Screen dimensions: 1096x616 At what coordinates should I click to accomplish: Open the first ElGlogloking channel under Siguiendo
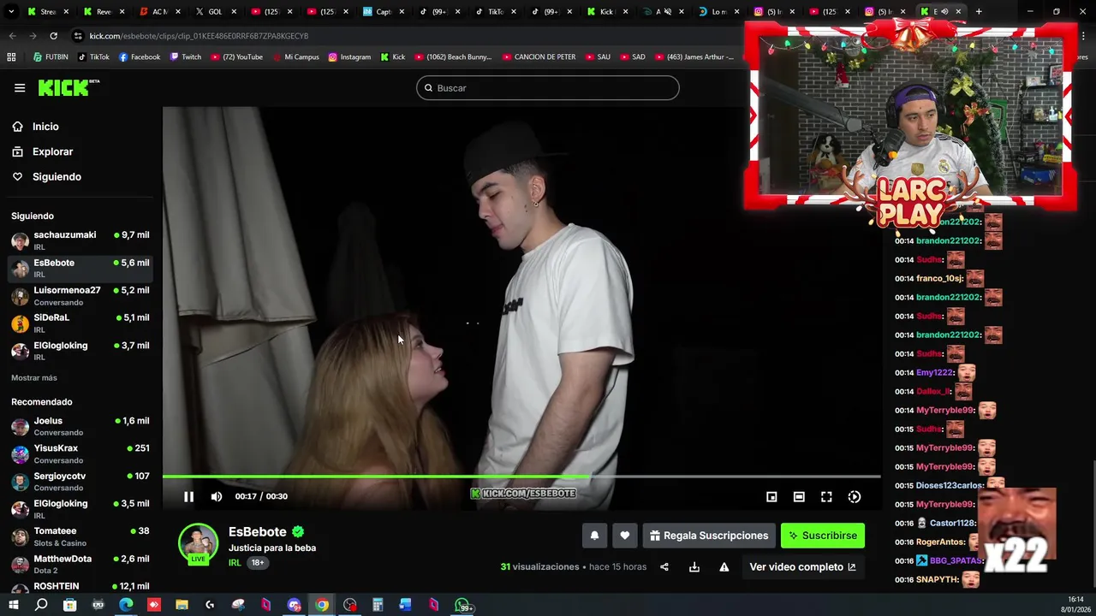pyautogui.click(x=80, y=351)
